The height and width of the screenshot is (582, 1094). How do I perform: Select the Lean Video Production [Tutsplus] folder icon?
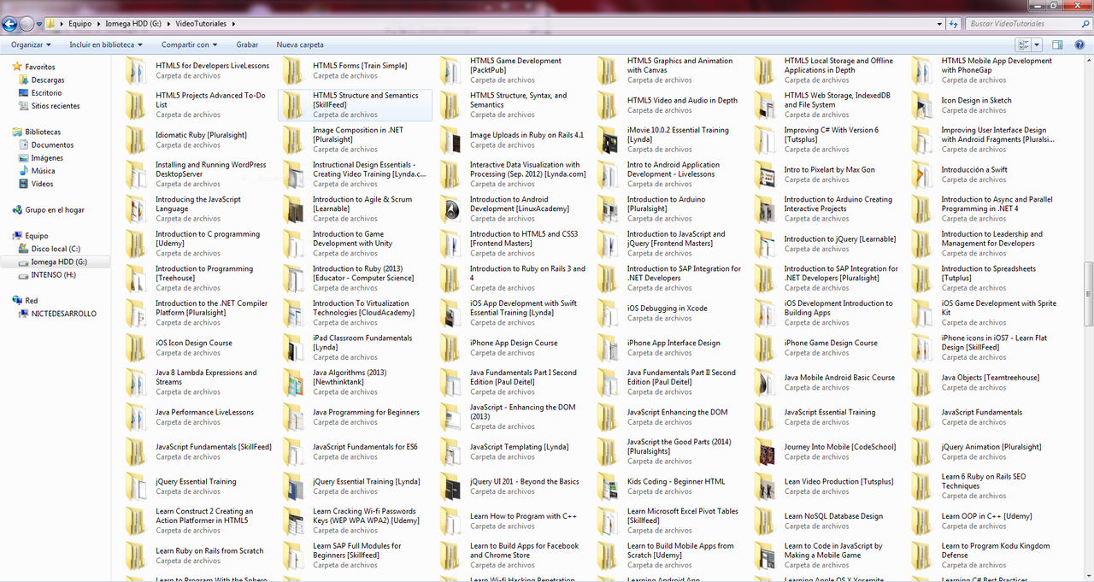[766, 486]
